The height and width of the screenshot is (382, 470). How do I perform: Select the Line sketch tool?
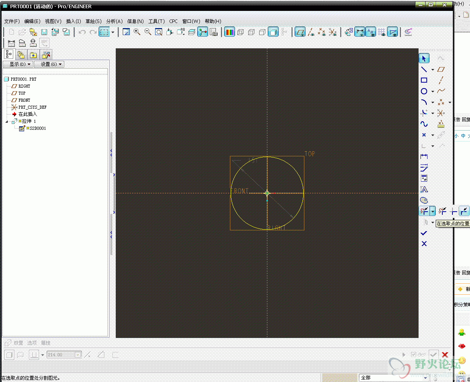(424, 69)
